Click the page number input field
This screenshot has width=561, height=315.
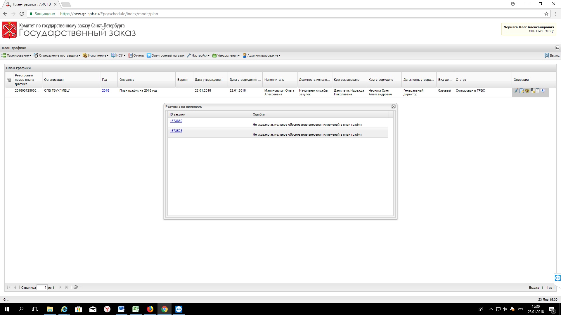tap(42, 288)
